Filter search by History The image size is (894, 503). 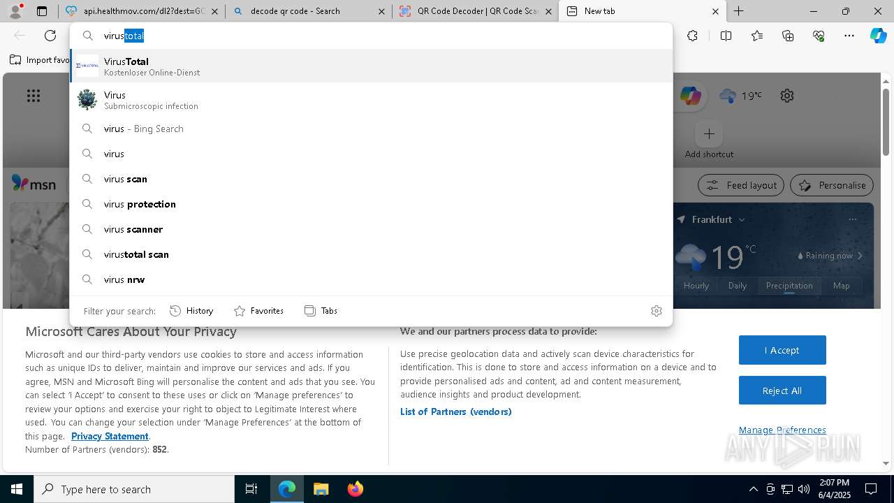pos(191,311)
